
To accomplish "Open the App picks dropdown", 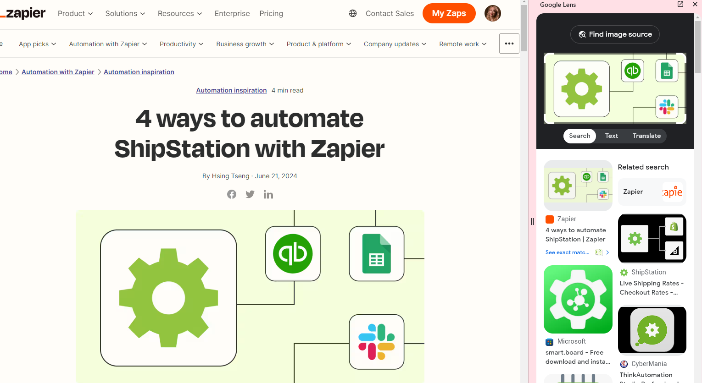I will (38, 44).
